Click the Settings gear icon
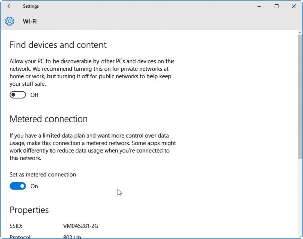 10,21
